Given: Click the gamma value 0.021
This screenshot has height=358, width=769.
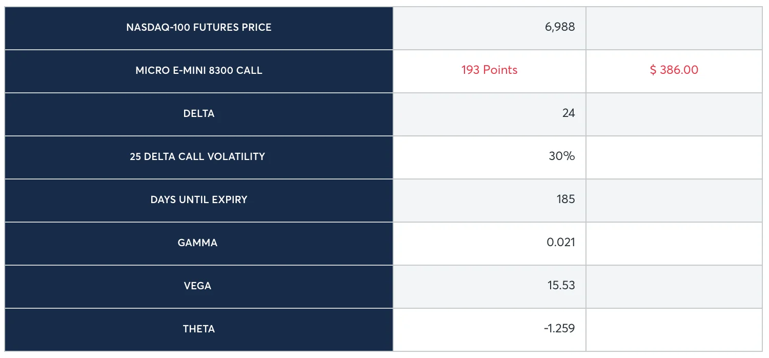Looking at the screenshot, I should [560, 243].
